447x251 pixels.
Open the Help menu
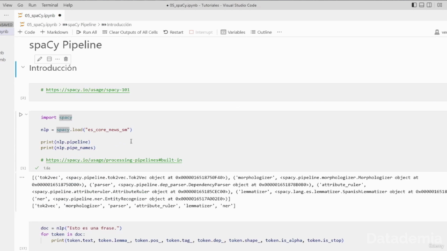point(68,5)
